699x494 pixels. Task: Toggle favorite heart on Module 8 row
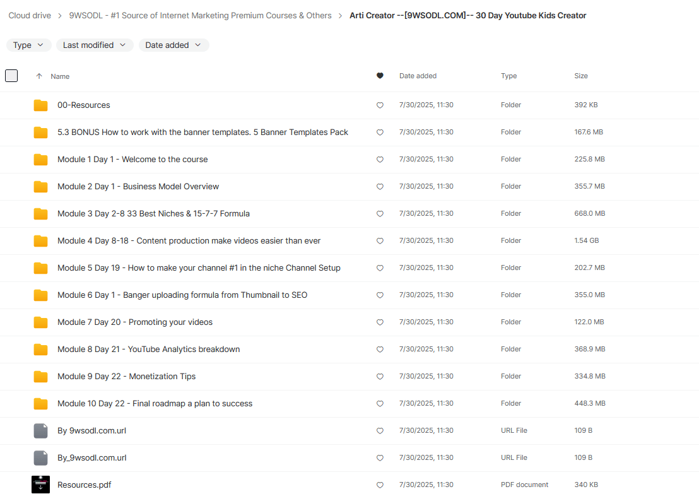(380, 350)
